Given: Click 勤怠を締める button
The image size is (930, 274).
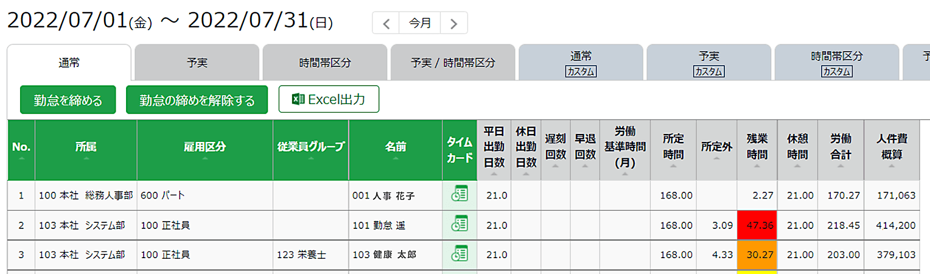Looking at the screenshot, I should (68, 100).
